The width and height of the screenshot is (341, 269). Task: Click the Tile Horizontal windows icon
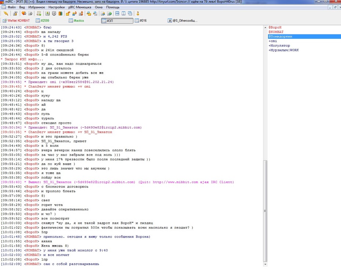point(117,14)
